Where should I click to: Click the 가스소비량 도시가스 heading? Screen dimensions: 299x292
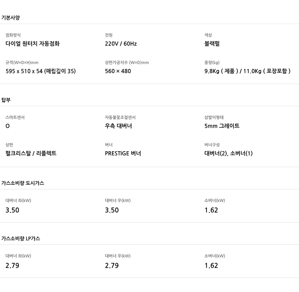23,183
